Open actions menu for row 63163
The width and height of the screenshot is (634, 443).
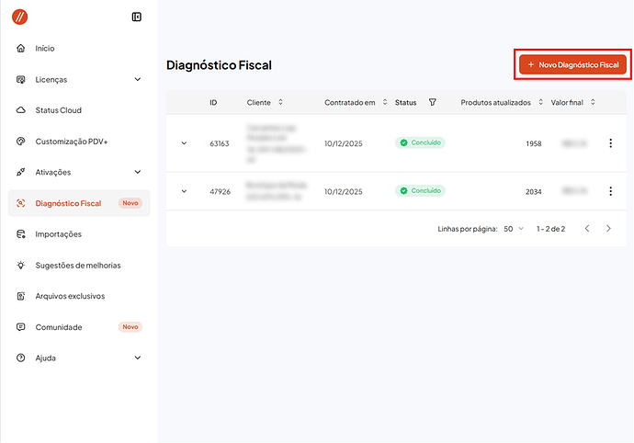[x=610, y=143]
